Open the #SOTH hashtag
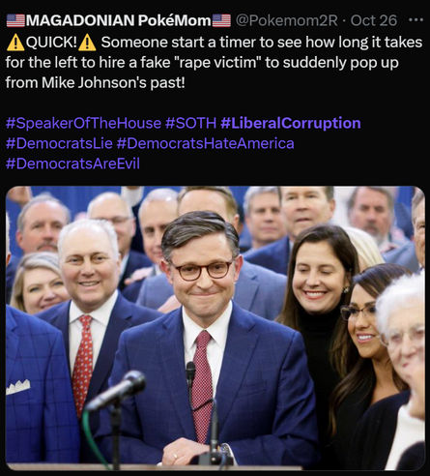Screen dimensions: 430x476 click(190, 123)
